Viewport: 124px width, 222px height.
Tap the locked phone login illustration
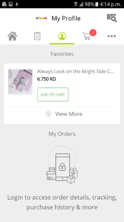pyautogui.click(x=62, y=165)
